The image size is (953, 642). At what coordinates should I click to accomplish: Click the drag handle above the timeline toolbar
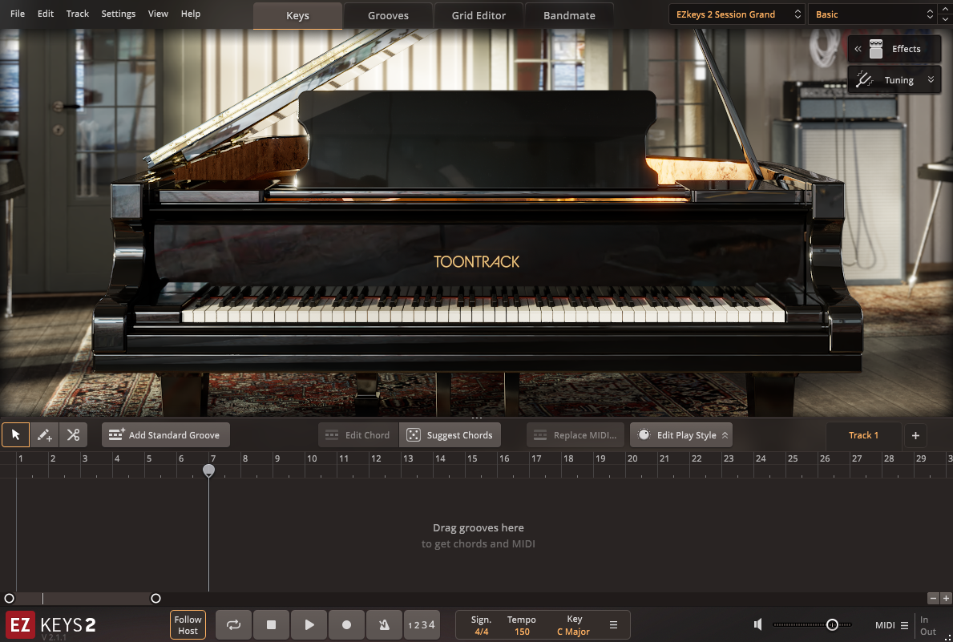tap(476, 418)
